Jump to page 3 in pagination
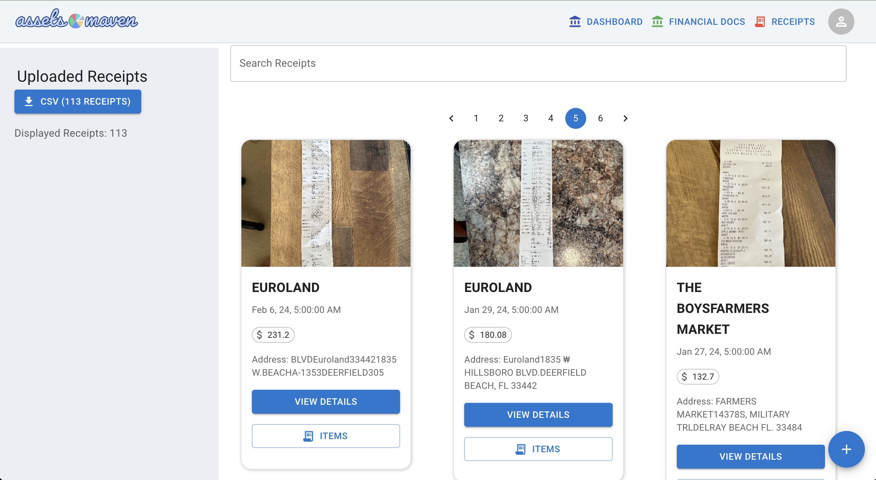 526,118
